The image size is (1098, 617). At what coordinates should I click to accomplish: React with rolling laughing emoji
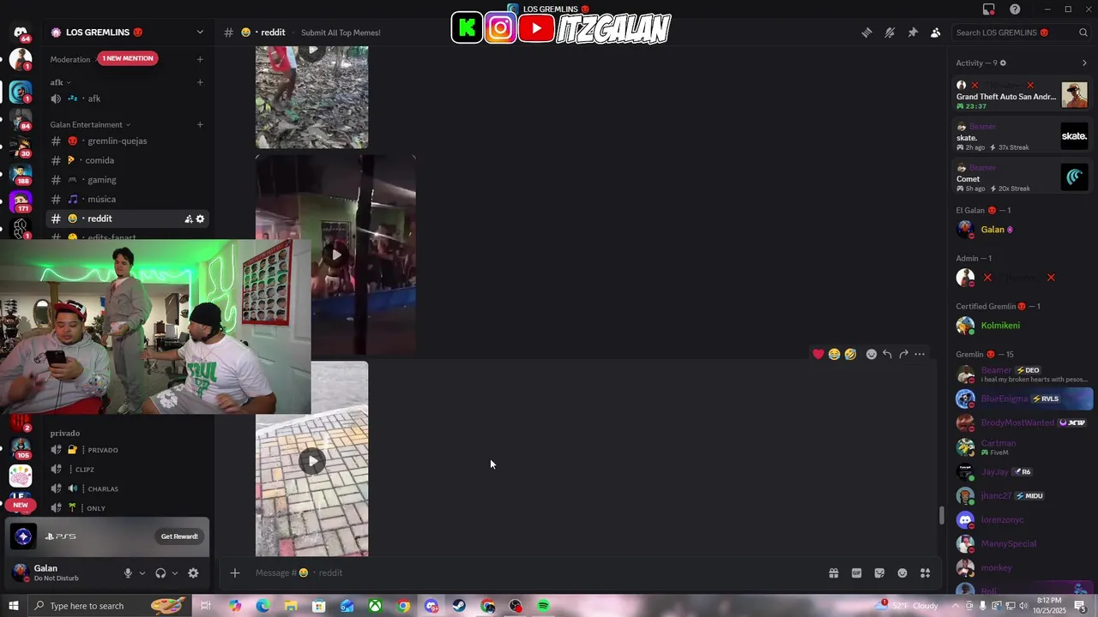click(x=850, y=354)
